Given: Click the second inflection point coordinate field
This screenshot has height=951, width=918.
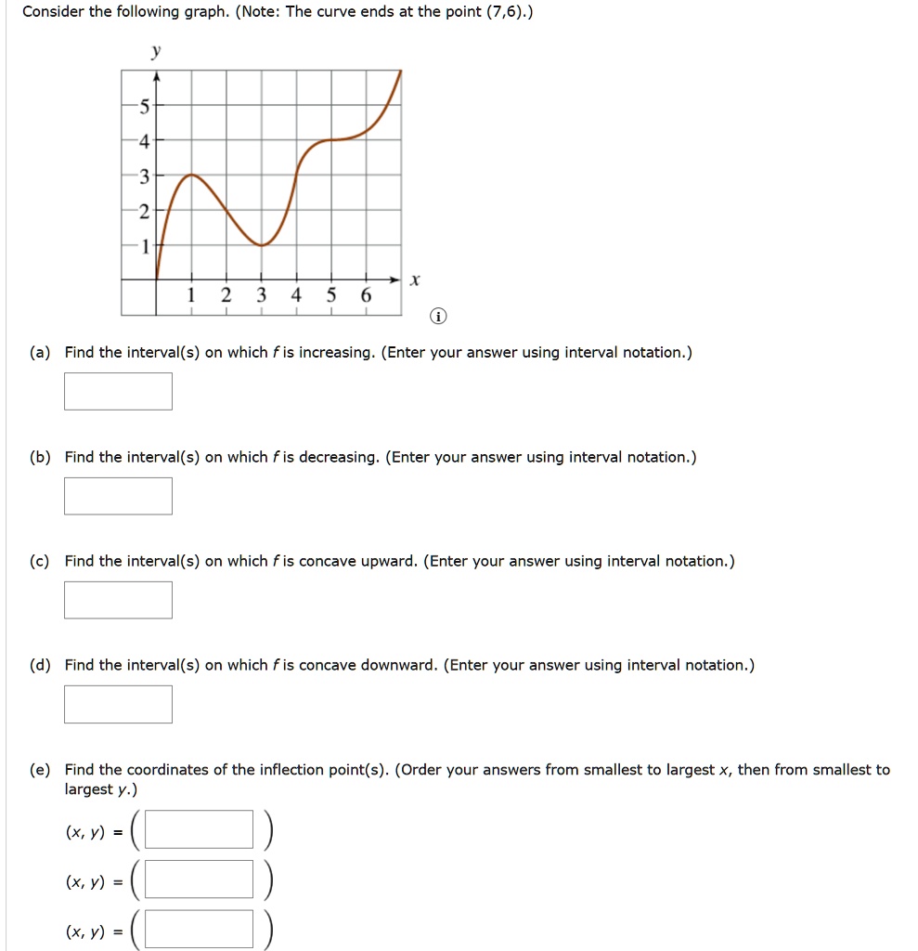Looking at the screenshot, I should [x=199, y=879].
